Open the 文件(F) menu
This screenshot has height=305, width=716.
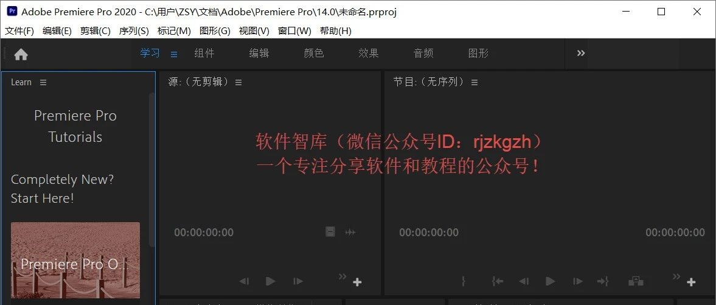(x=19, y=30)
